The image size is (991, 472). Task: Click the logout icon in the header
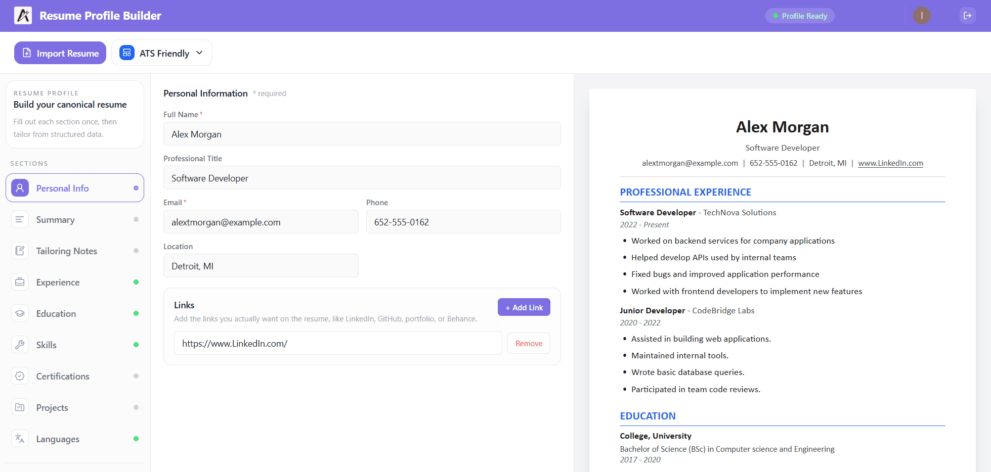point(967,15)
